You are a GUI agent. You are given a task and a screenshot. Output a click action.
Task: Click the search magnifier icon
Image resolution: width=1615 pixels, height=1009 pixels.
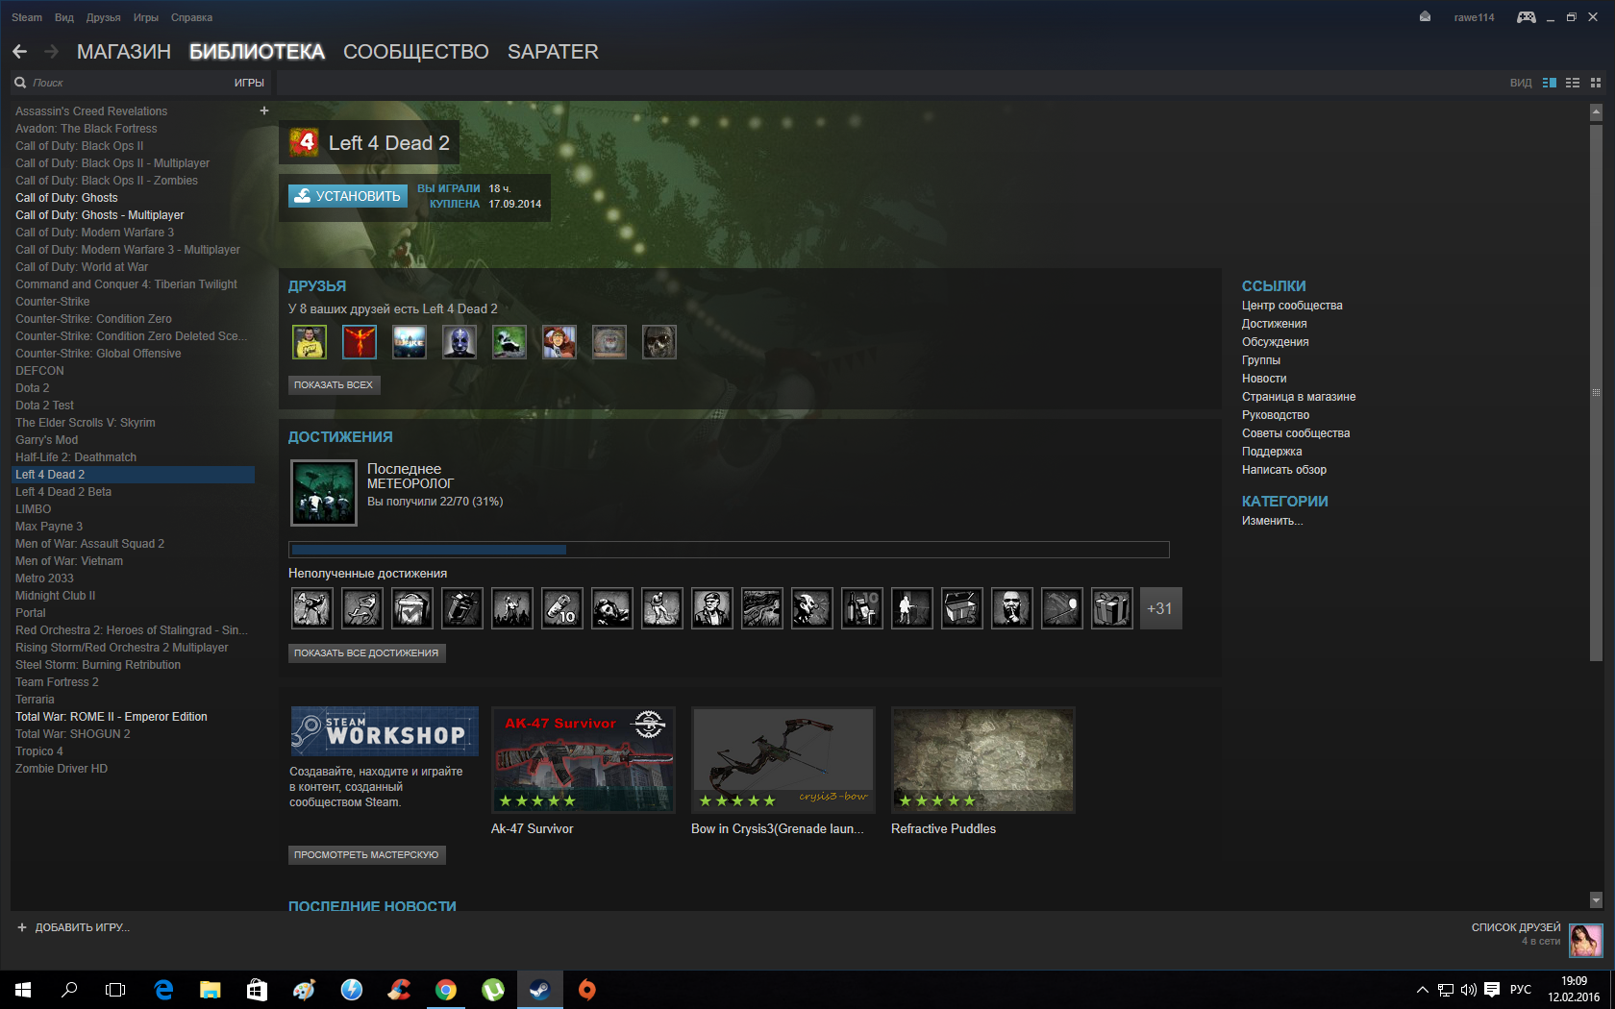20,83
